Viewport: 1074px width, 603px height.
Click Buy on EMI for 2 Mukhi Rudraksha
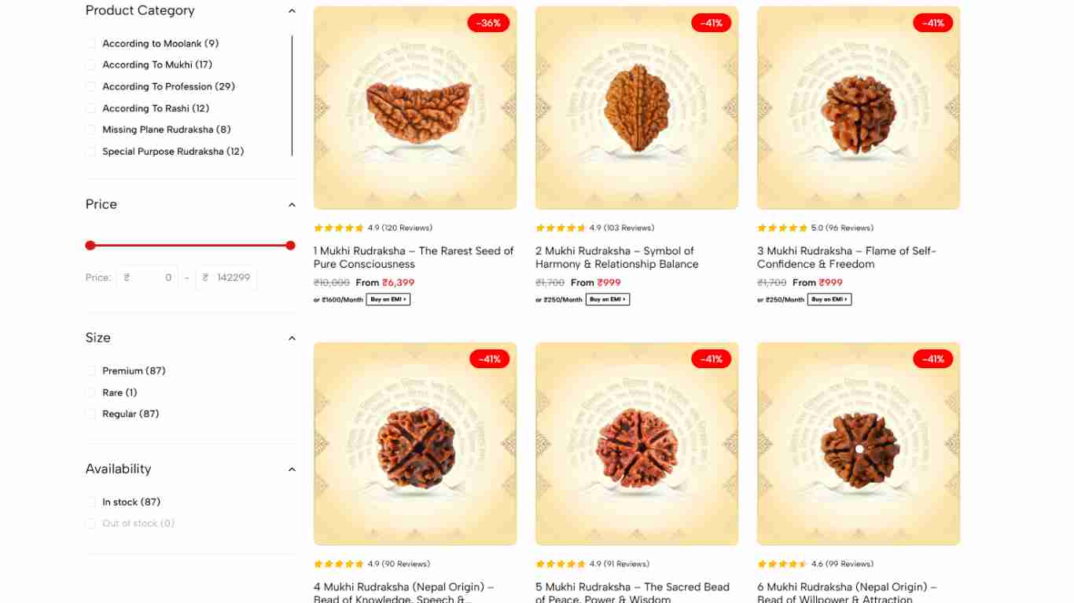click(608, 299)
